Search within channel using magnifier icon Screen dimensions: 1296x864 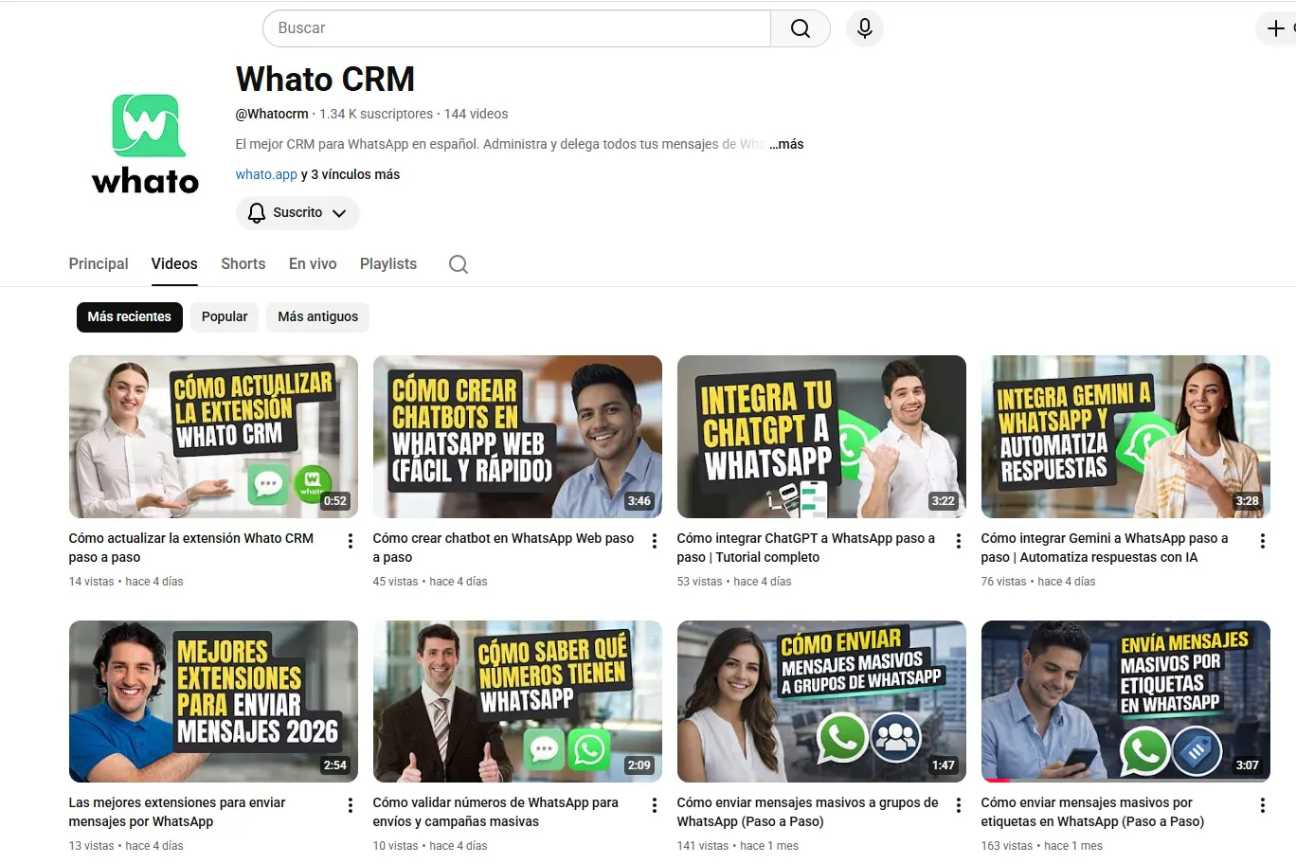459,264
